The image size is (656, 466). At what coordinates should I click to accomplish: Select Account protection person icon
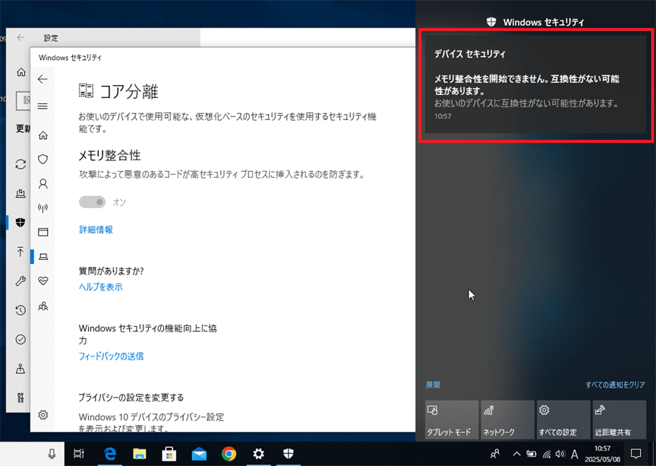43,184
